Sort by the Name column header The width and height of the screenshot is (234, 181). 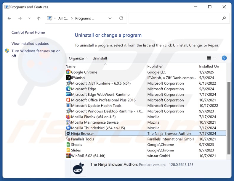(70, 66)
